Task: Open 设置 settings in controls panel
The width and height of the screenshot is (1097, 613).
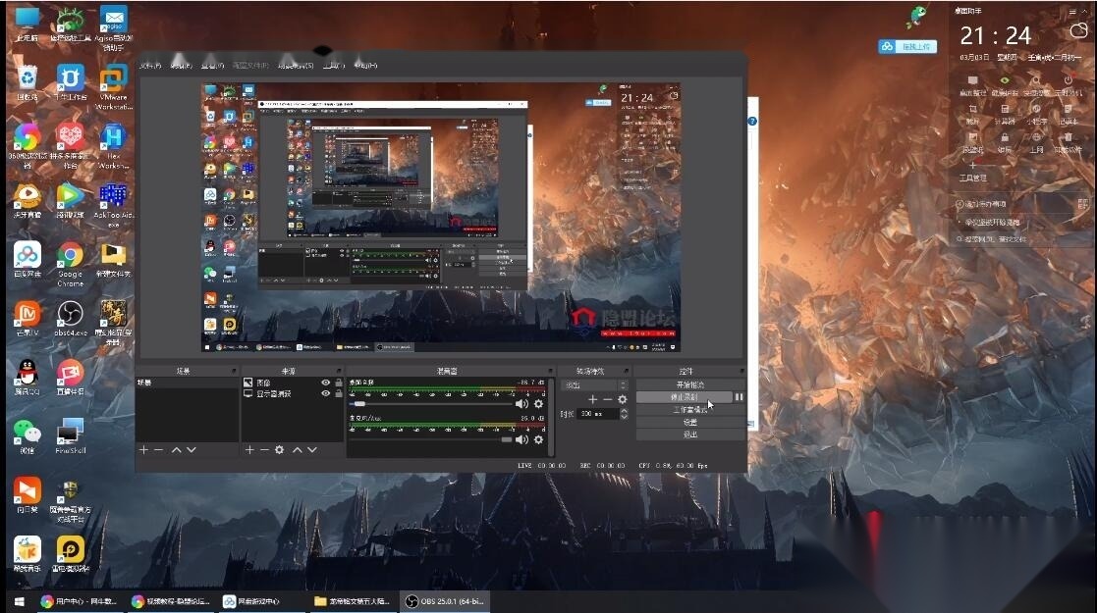Action: [x=690, y=422]
